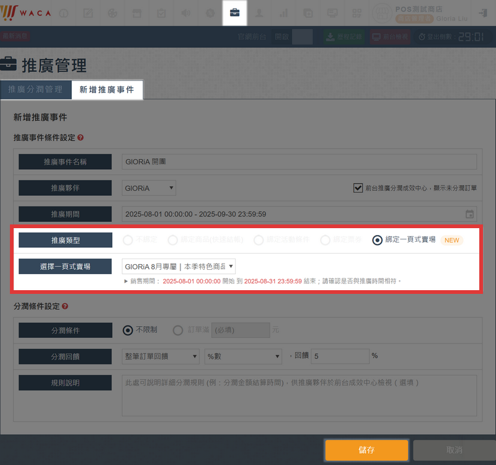Open the monitor message icon in navigation

point(332,13)
